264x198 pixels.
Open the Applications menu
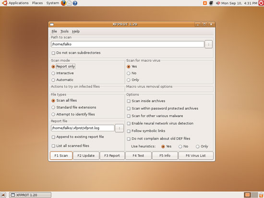[19, 3]
